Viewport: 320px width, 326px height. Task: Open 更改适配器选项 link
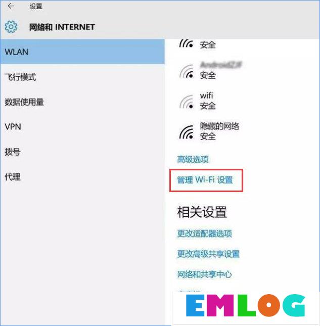click(x=204, y=234)
